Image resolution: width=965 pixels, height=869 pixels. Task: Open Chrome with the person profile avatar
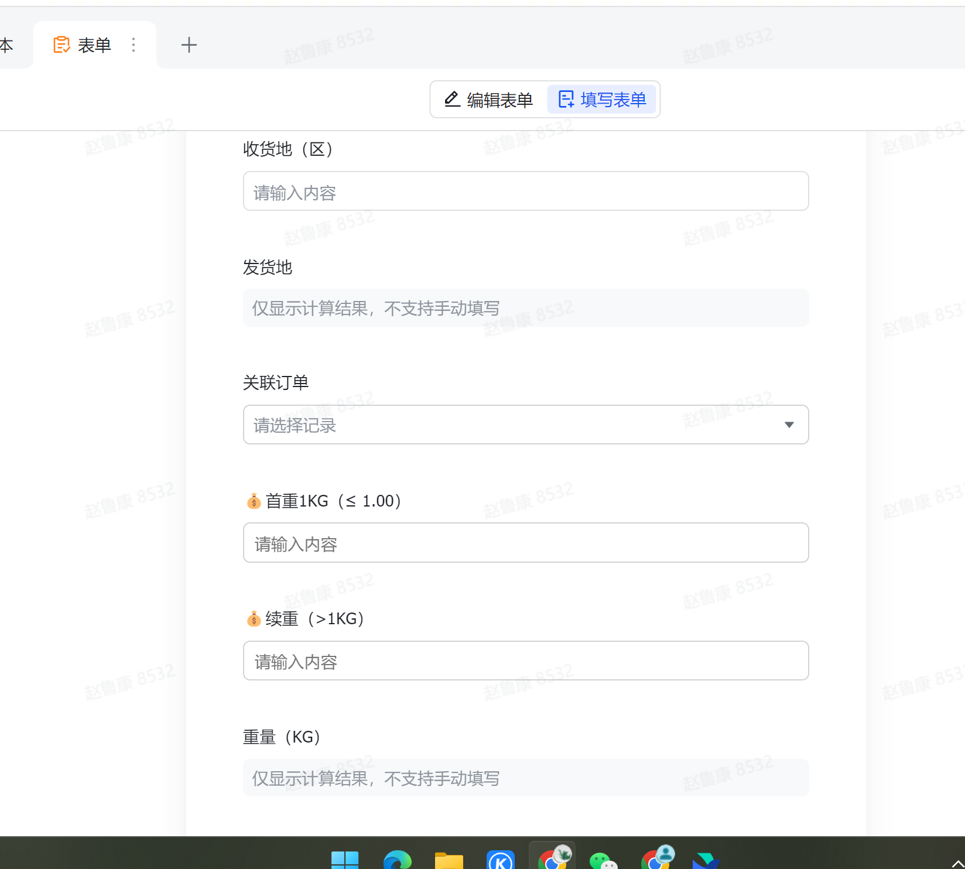point(656,858)
